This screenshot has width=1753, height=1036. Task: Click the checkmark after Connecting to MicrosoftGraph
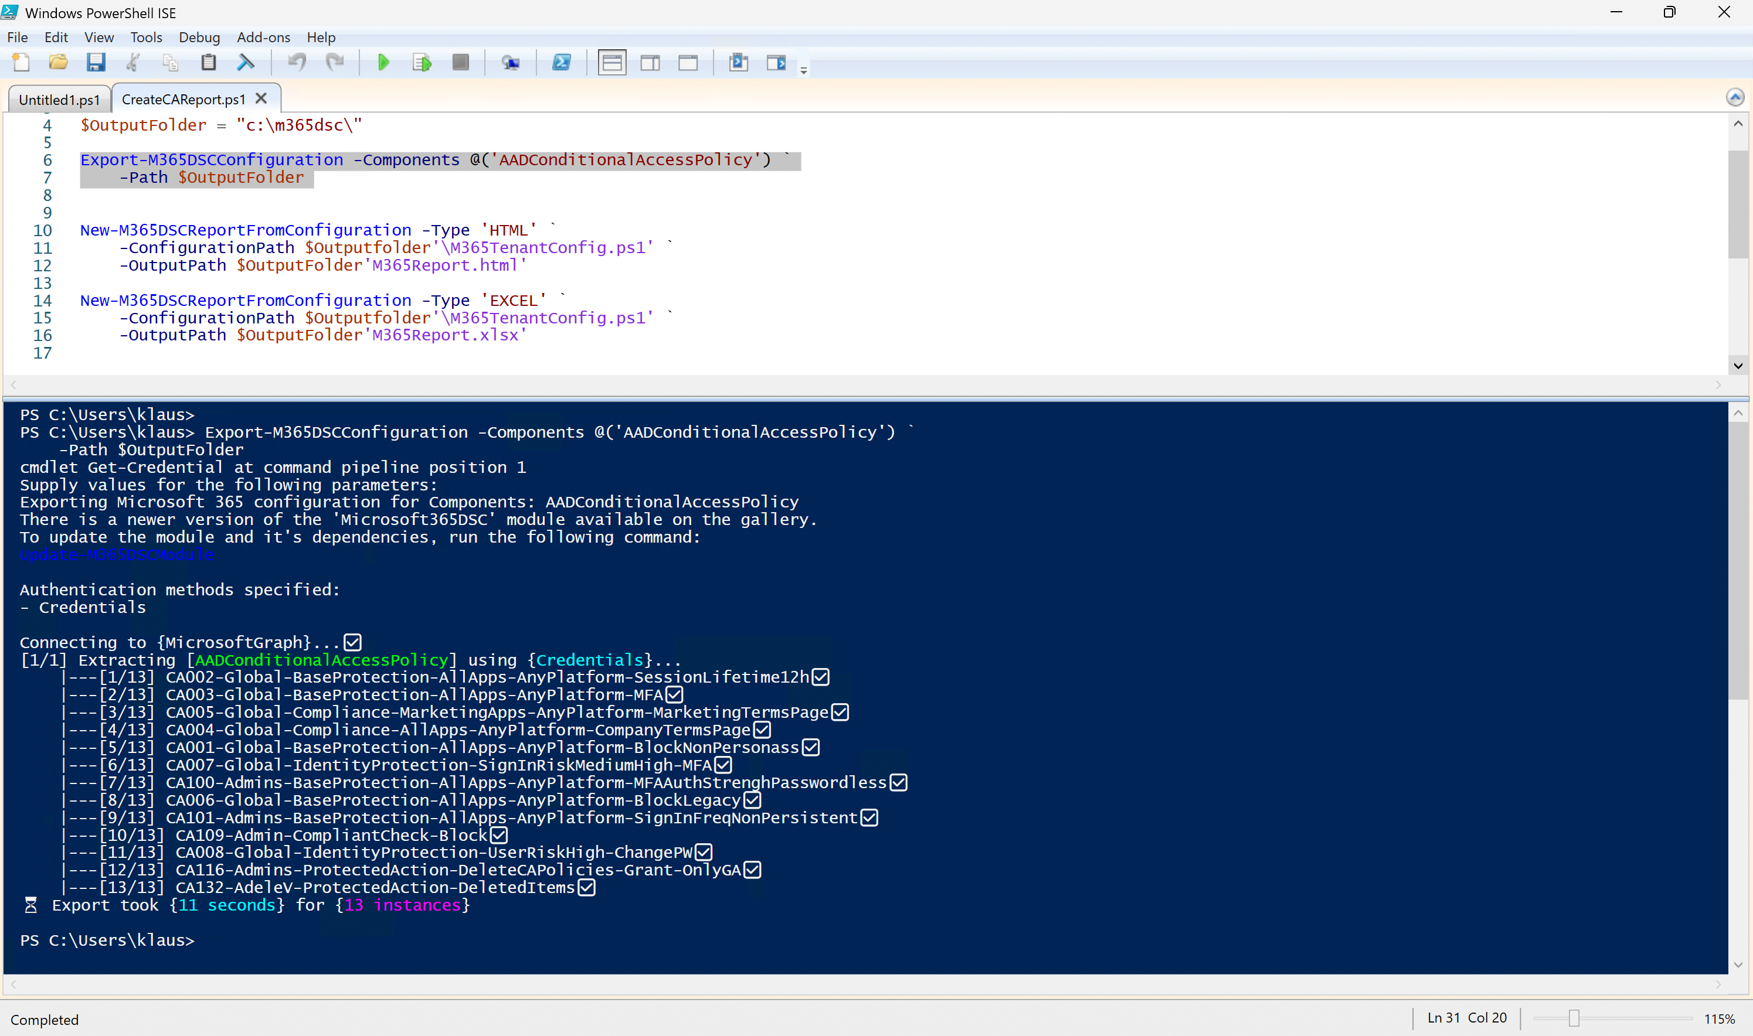(353, 642)
